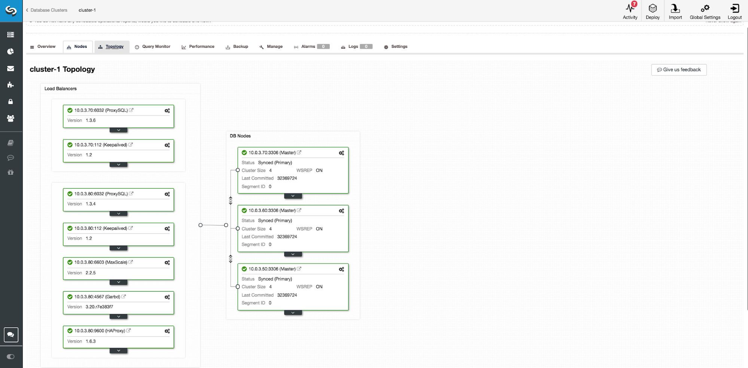The image size is (748, 368).
Task: Click the Import icon
Action: [x=675, y=11]
